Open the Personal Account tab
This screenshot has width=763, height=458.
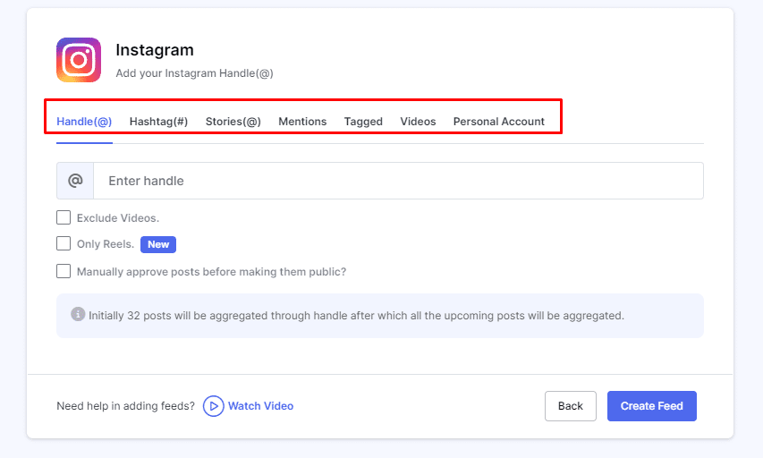(499, 122)
